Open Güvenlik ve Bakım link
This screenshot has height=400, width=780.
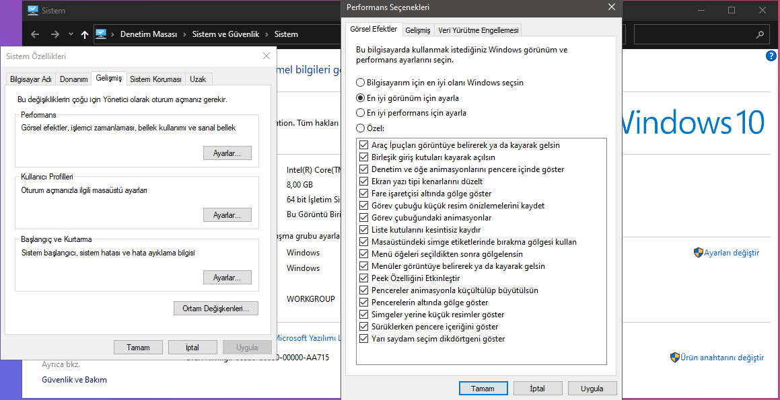coord(74,380)
